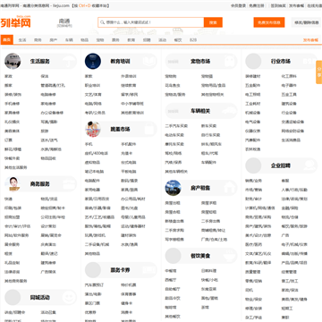The image size is (322, 322).
Task: Click the person icon in 企业招聘 header
Action: tap(309, 165)
